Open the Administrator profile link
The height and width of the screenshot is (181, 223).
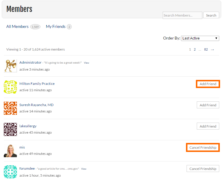coord(30,62)
